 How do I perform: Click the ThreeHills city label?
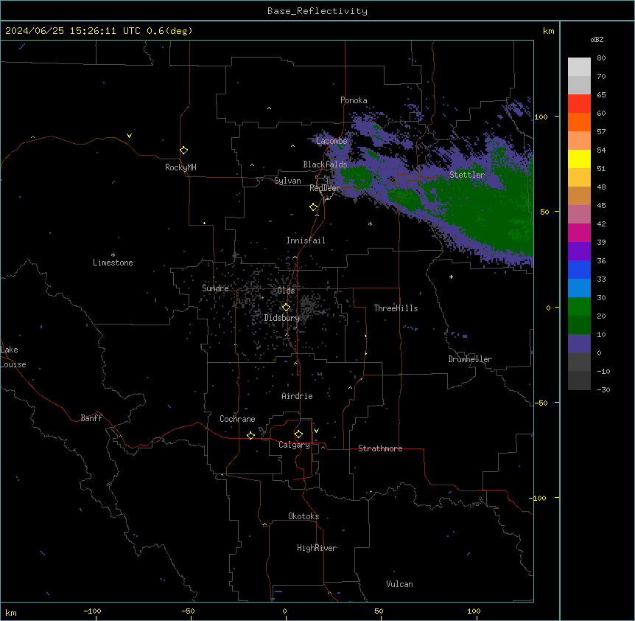(x=396, y=308)
